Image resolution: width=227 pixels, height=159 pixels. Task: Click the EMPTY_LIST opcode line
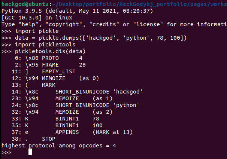coord(58,71)
